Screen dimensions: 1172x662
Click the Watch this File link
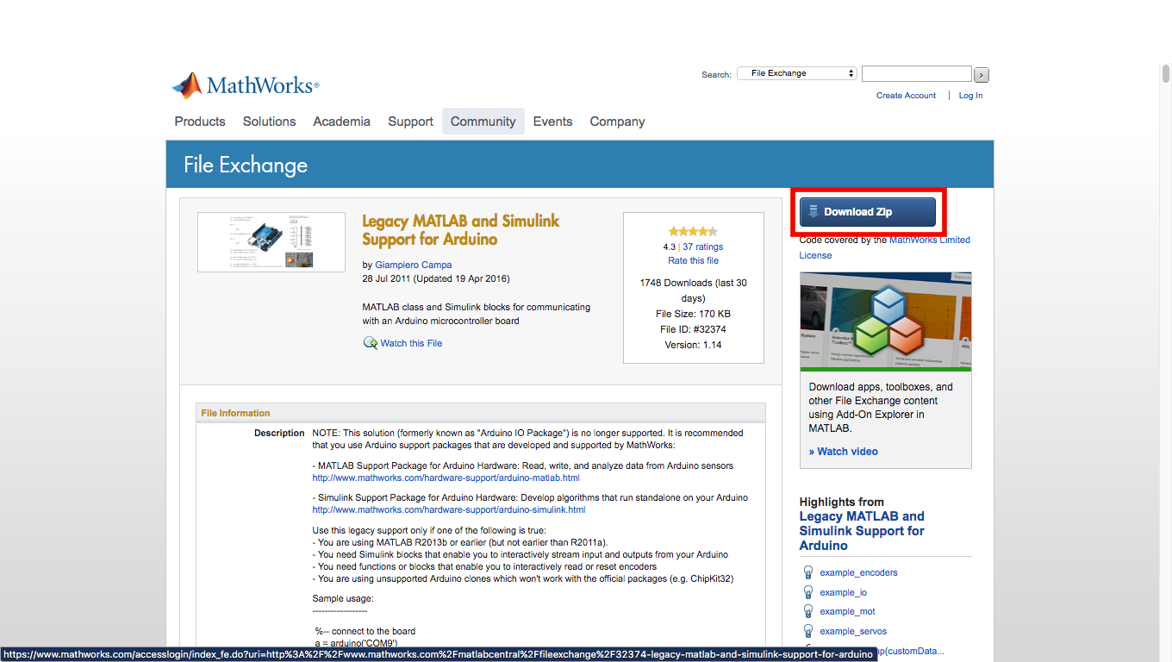pyautogui.click(x=411, y=343)
